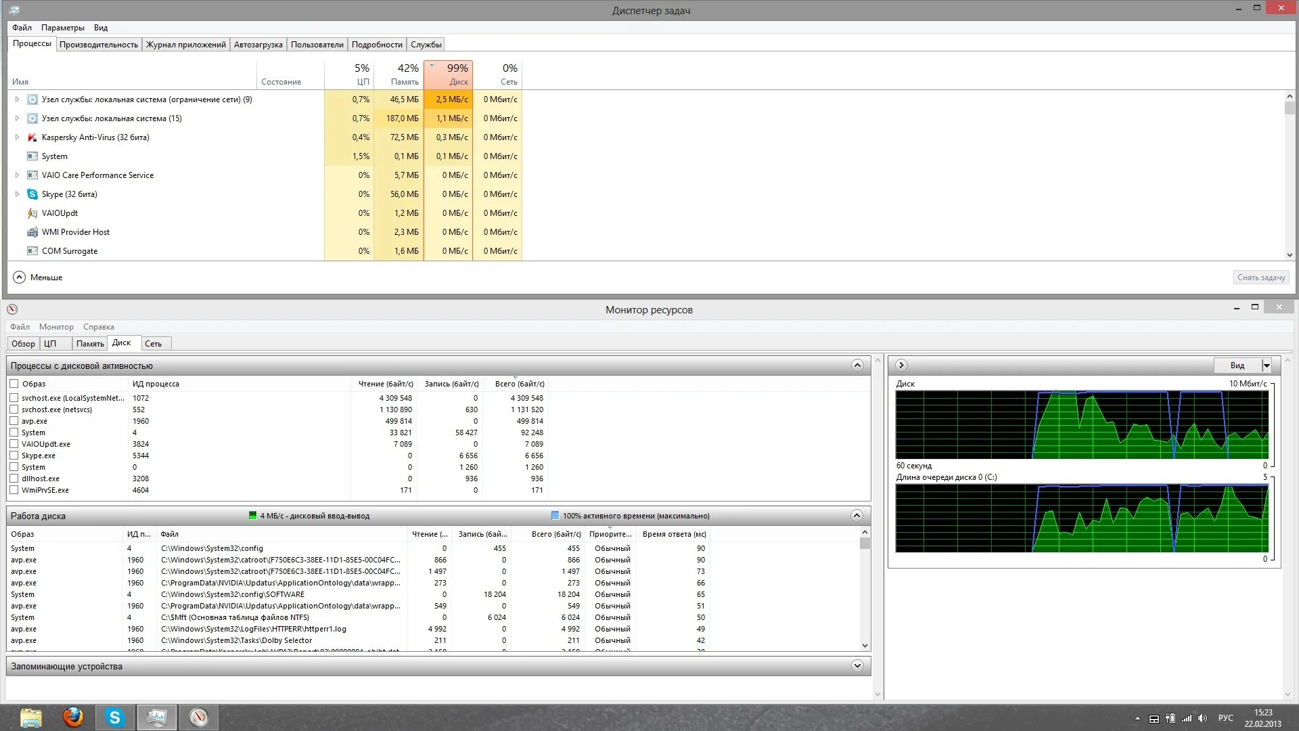Sort by Диск 99% column header
1299x731 pixels.
coord(449,74)
